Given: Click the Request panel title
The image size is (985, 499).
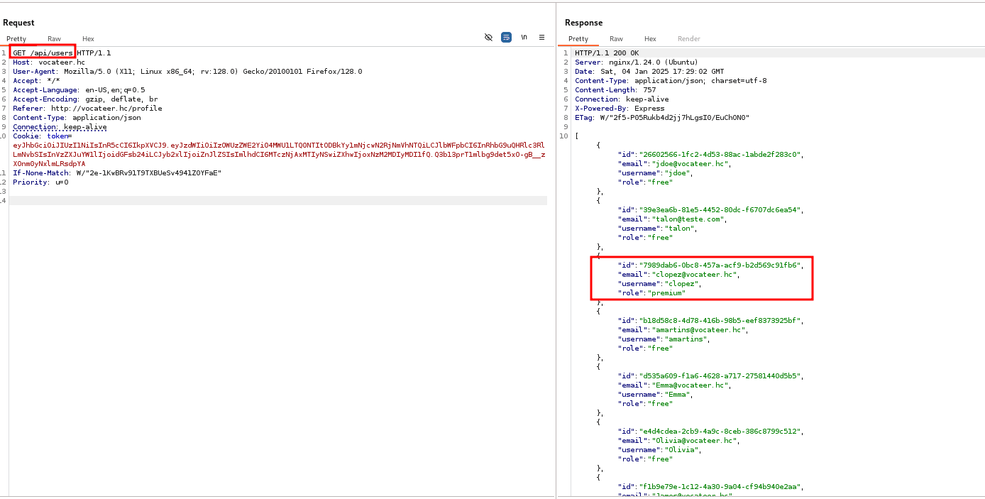Looking at the screenshot, I should pyautogui.click(x=18, y=23).
